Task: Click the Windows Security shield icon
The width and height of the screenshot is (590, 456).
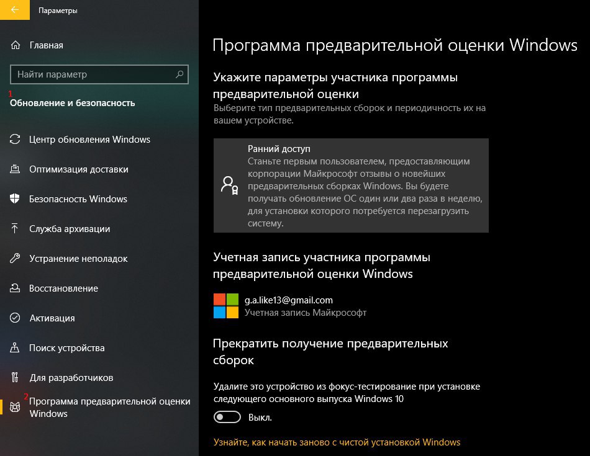Action: [x=15, y=199]
